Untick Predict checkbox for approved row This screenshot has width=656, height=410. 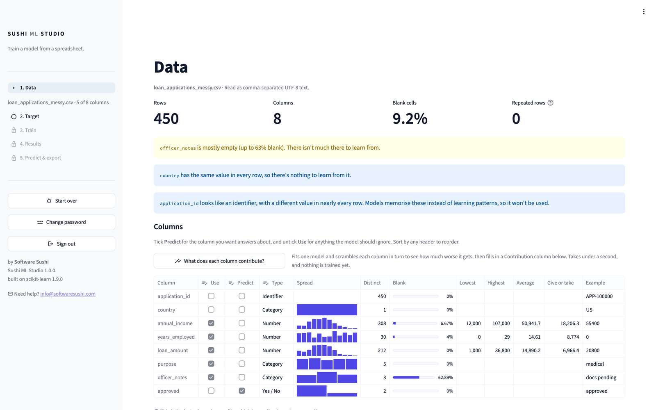[x=242, y=391]
